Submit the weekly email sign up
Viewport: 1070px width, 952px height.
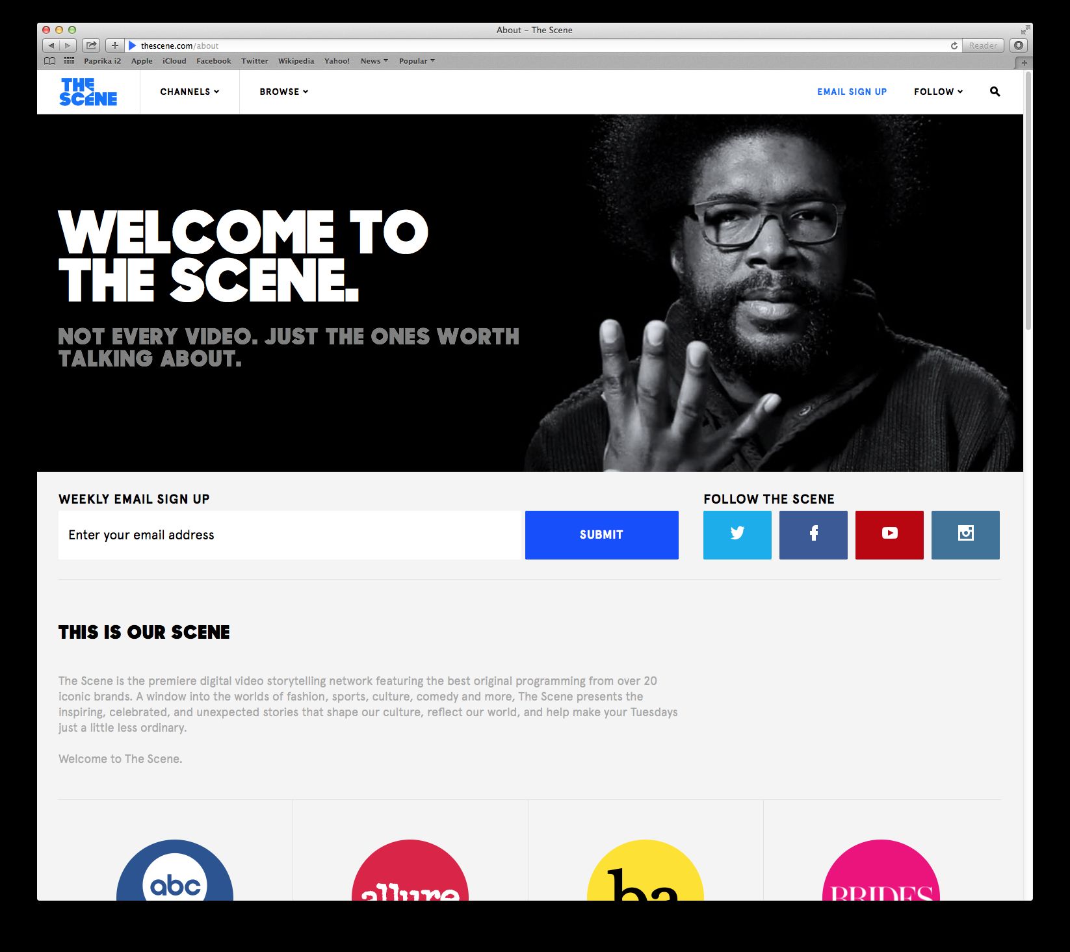click(601, 535)
